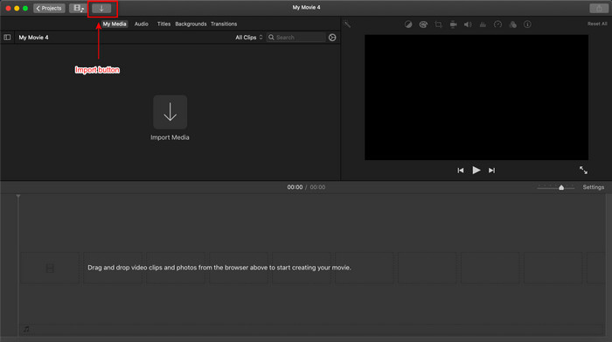This screenshot has width=612, height=342.
Task: Open timeline Settings
Action: coord(594,187)
